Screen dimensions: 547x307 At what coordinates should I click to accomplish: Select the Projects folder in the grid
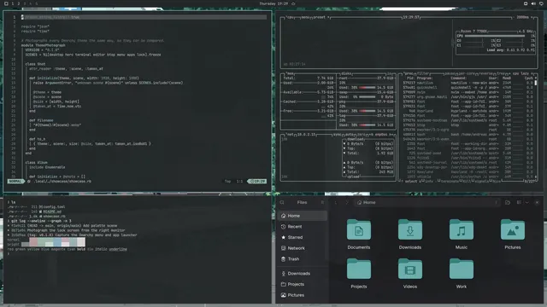(359, 269)
